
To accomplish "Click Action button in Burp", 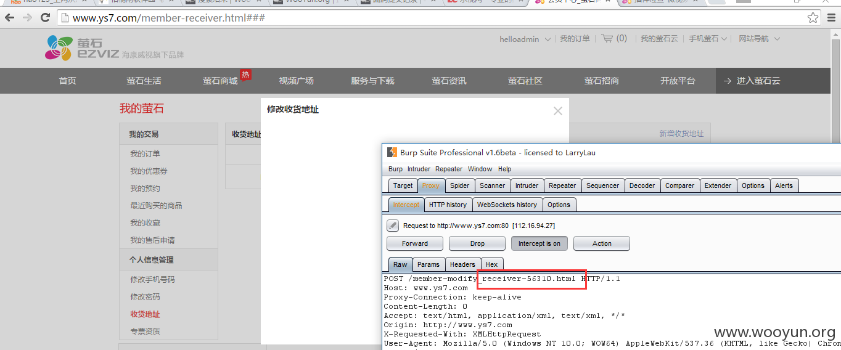I will pos(602,243).
